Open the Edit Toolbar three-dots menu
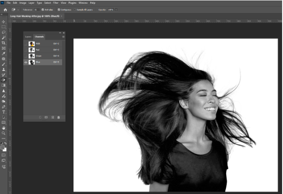This screenshot has height=194, width=283. [x=4, y=138]
